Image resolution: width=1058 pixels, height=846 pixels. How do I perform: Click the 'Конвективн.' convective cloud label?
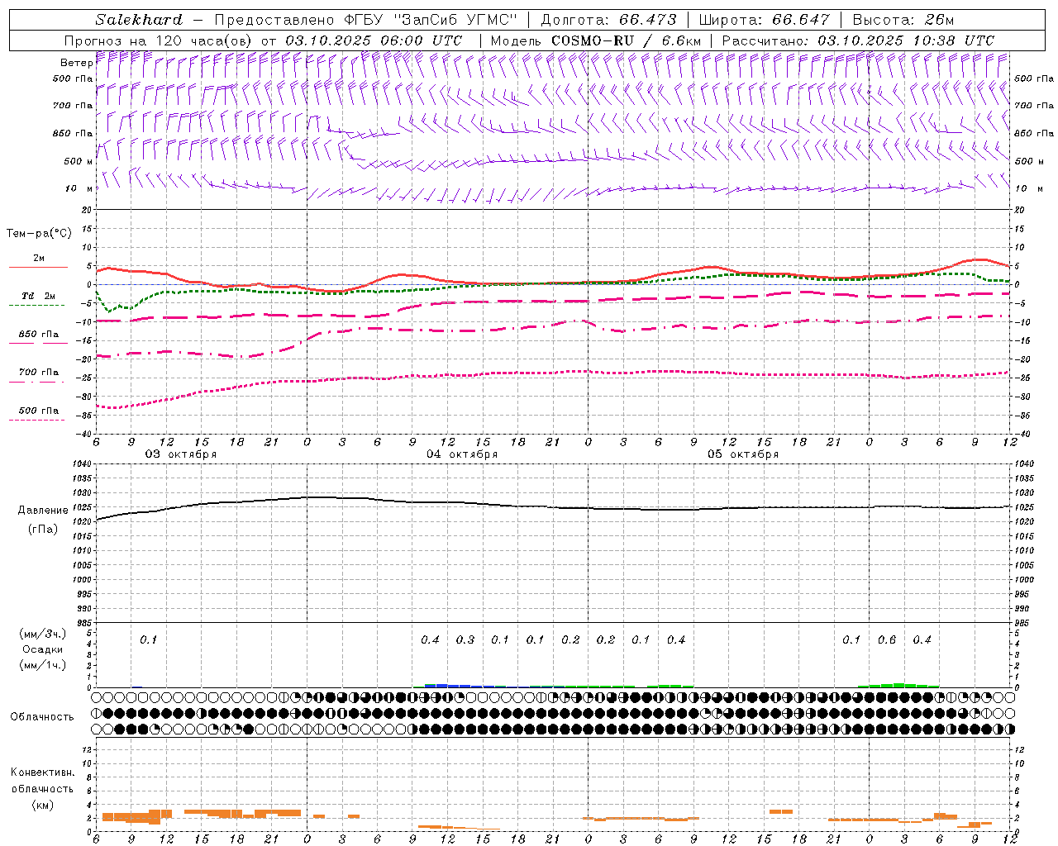tap(43, 772)
